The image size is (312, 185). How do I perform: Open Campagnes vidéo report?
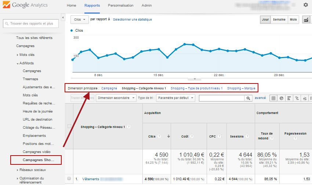coord(37,152)
